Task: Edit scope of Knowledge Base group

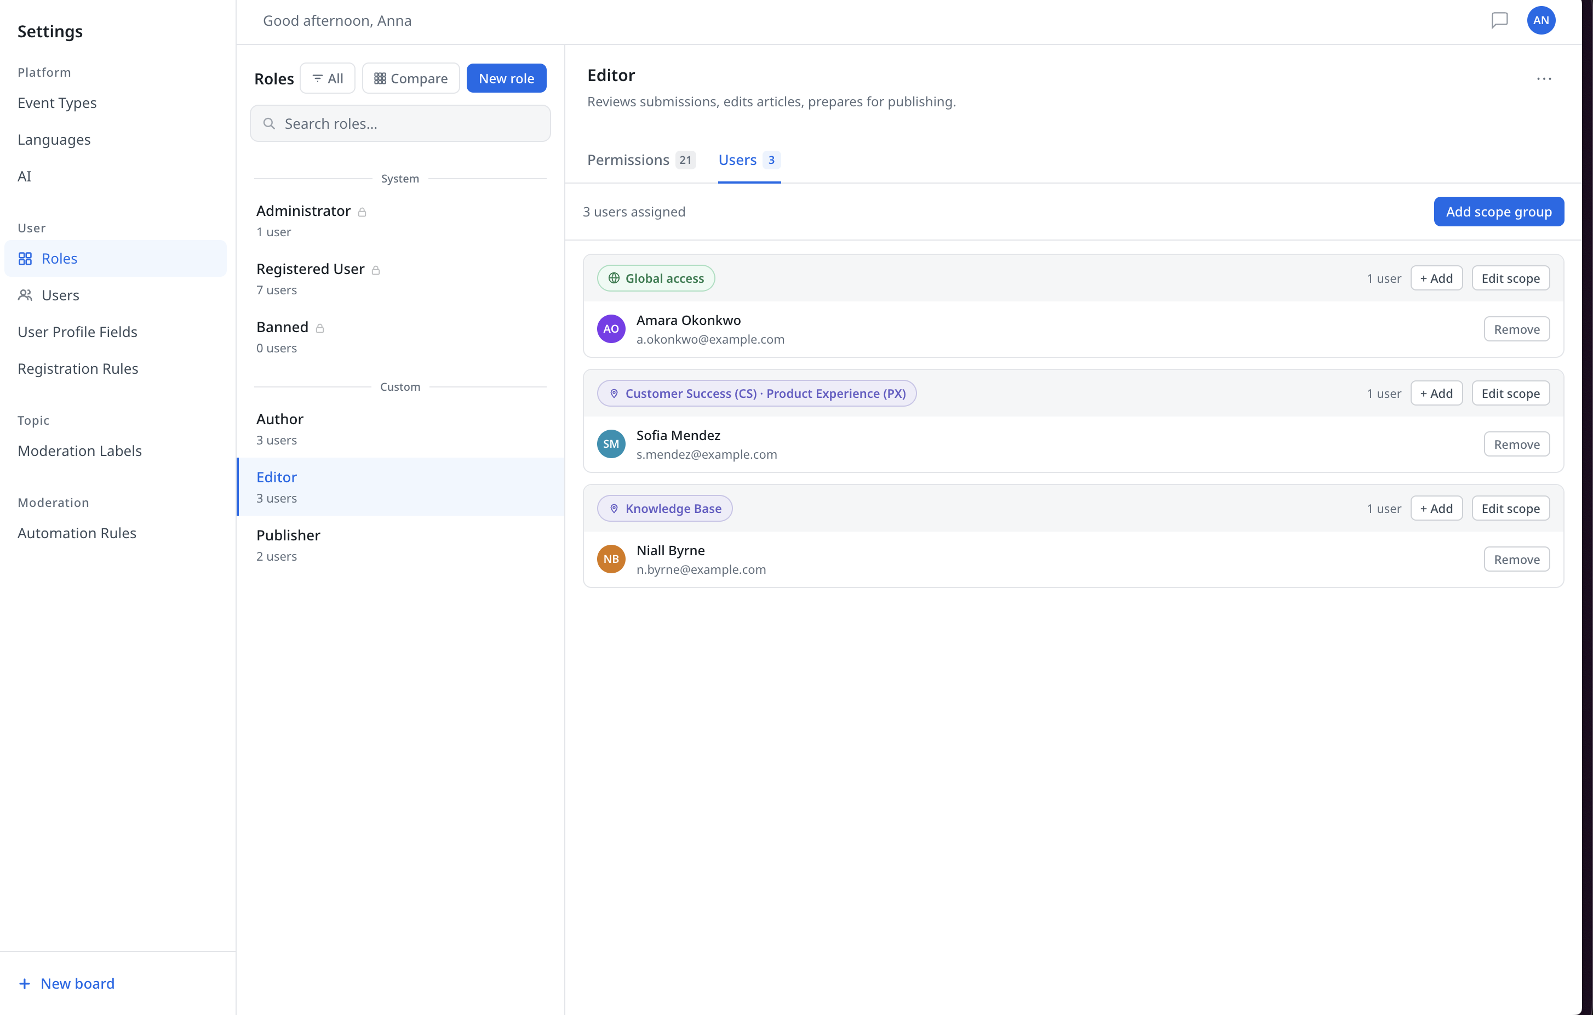Action: pyautogui.click(x=1510, y=509)
